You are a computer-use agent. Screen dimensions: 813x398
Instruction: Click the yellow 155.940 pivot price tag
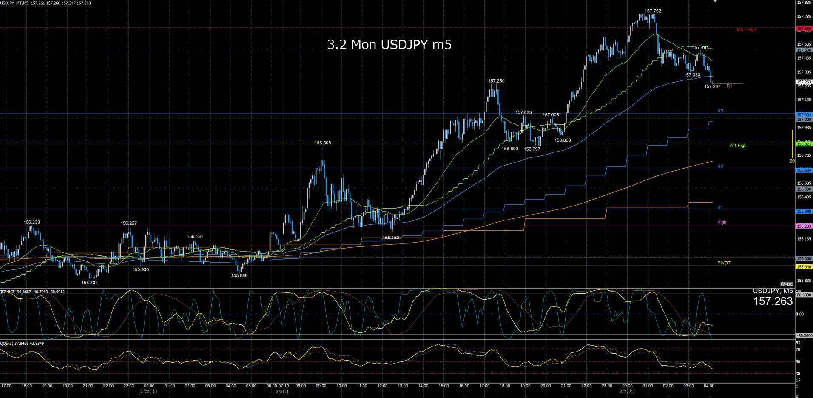click(x=804, y=267)
